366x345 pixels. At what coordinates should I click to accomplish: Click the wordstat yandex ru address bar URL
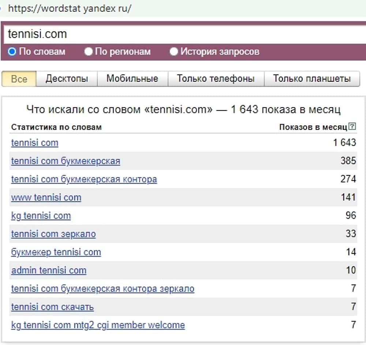[x=70, y=8]
